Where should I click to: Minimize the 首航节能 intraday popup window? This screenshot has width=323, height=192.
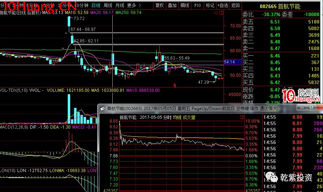302,107
